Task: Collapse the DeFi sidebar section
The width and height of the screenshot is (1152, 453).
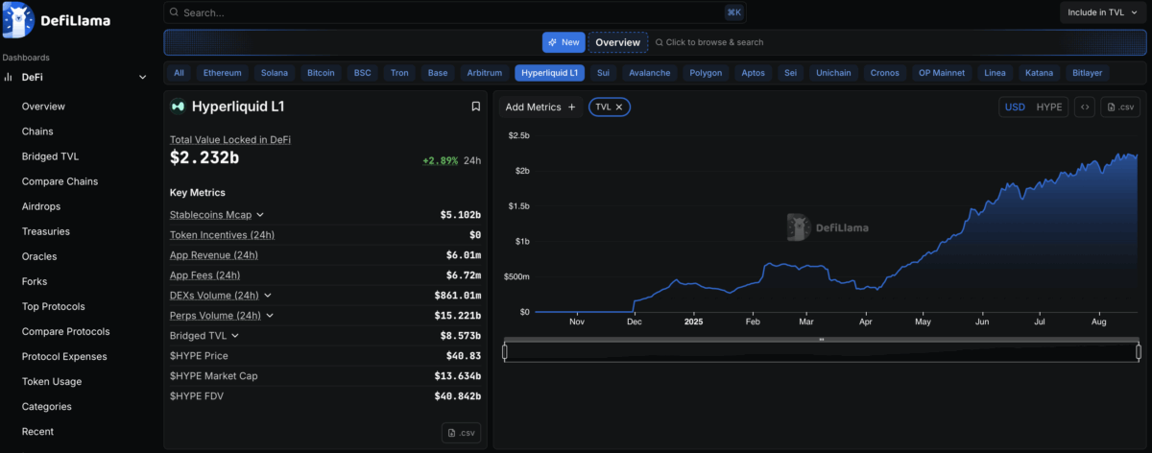Action: (143, 77)
